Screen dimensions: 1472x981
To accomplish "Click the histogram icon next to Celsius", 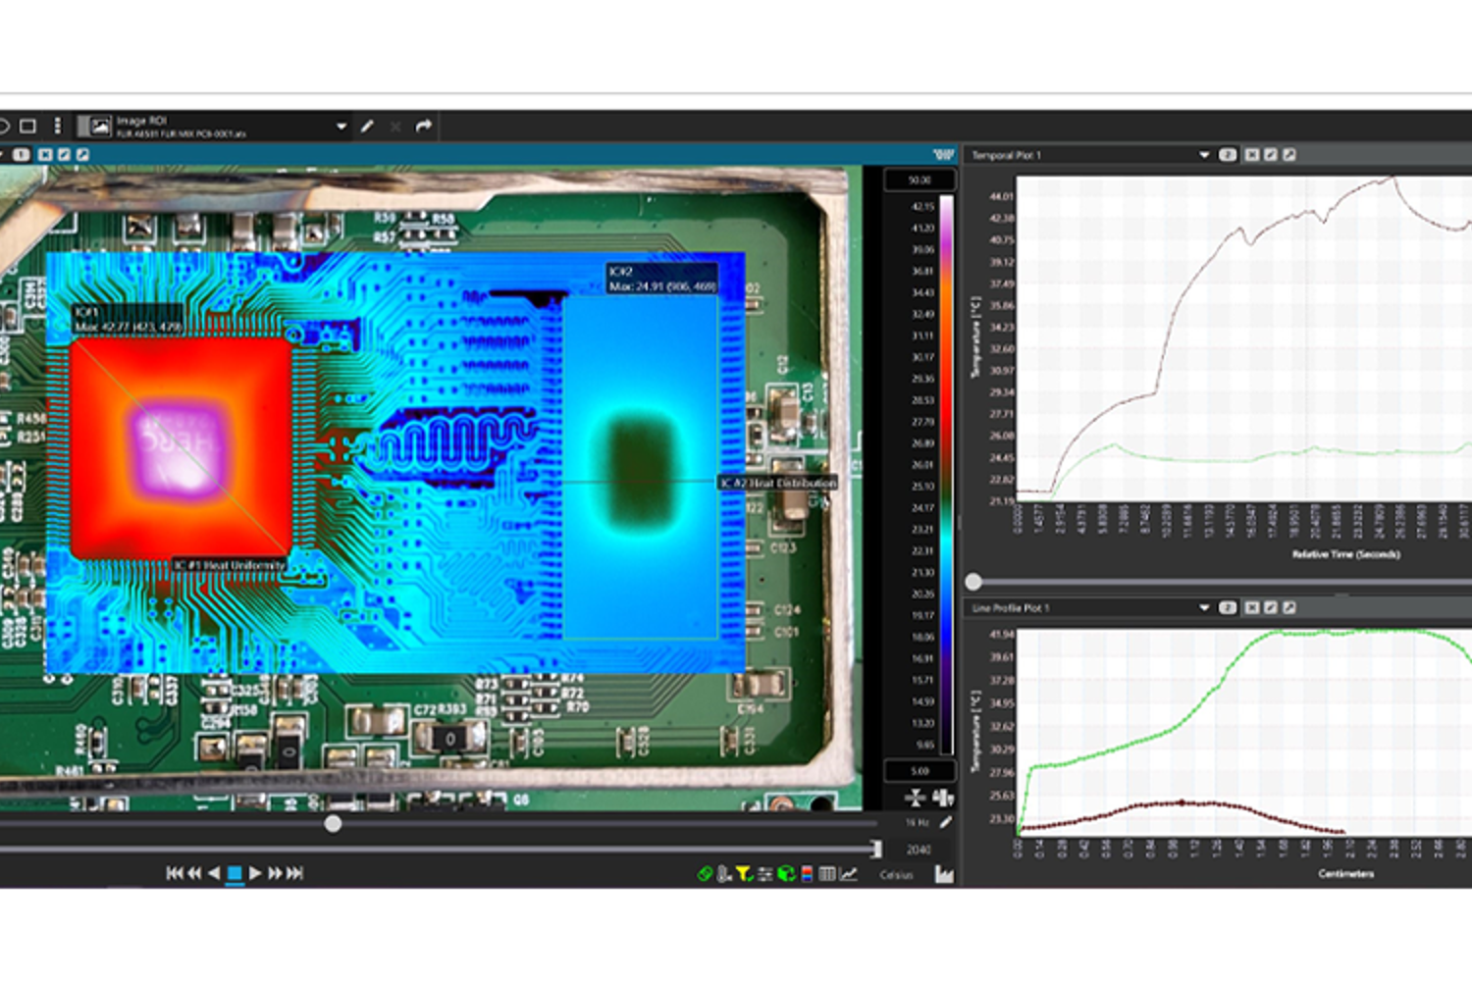I will pos(944,874).
